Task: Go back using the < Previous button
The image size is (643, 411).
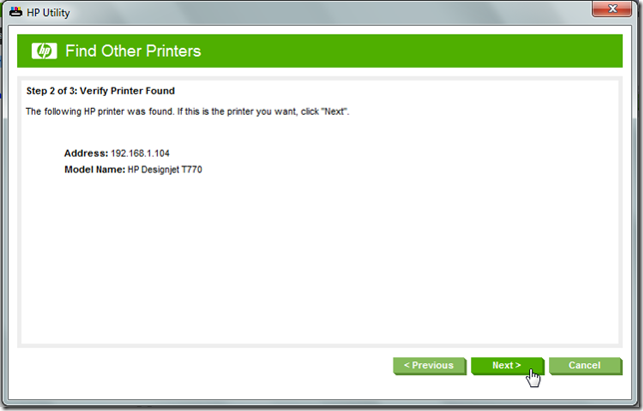Action: [429, 365]
